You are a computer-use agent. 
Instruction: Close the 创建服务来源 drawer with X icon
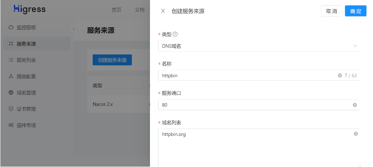[163, 11]
